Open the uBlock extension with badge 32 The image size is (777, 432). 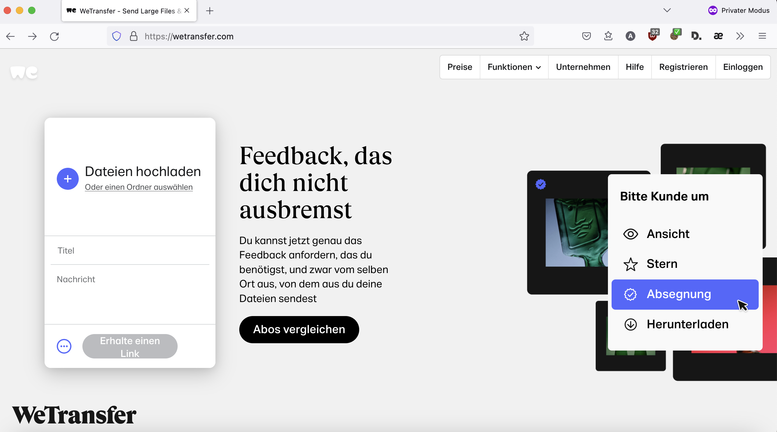[653, 35]
